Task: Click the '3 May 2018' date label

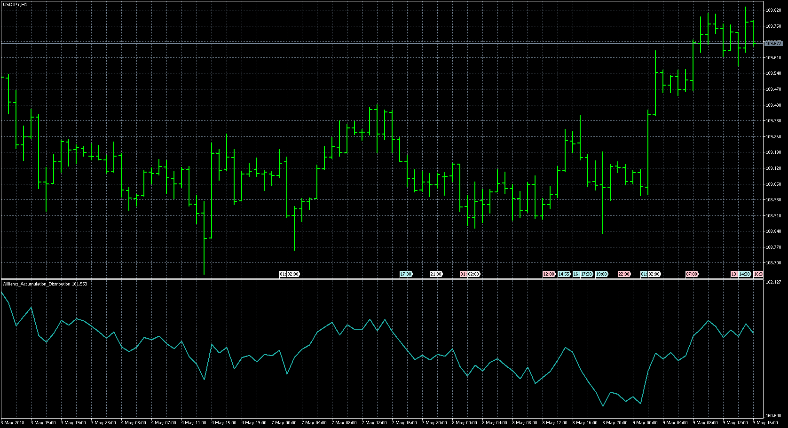Action: point(13,423)
